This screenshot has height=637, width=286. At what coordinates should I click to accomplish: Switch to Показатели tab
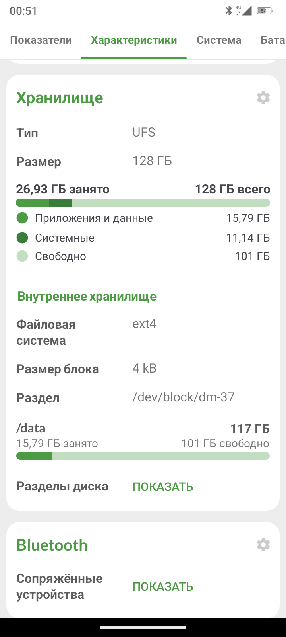click(41, 40)
